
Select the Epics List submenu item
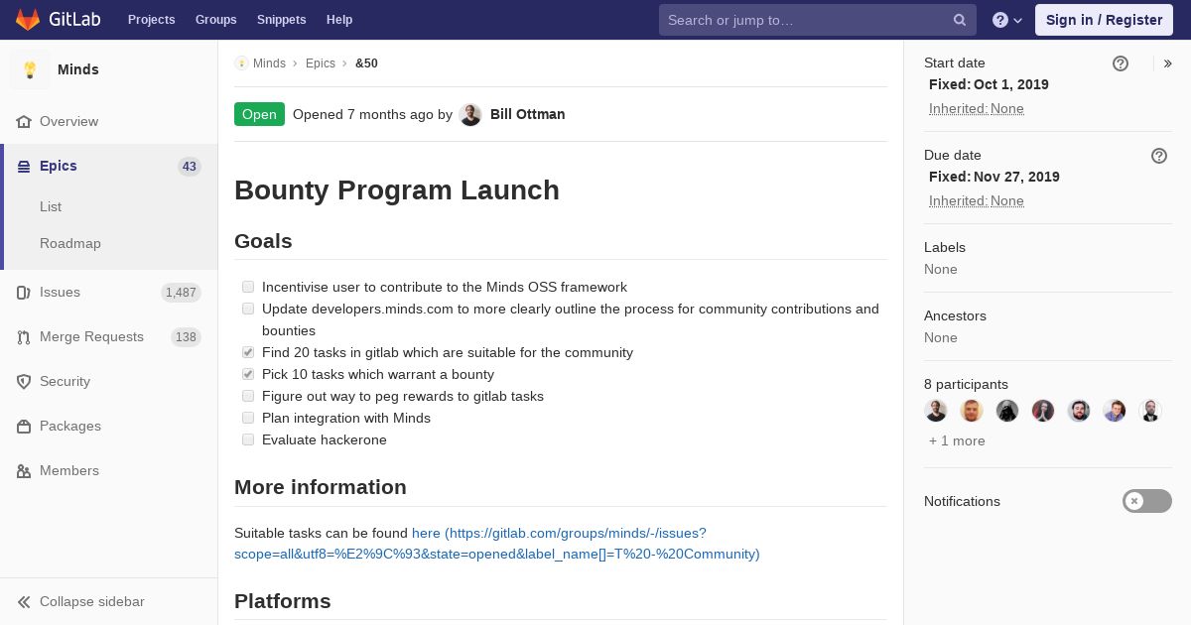pos(51,206)
